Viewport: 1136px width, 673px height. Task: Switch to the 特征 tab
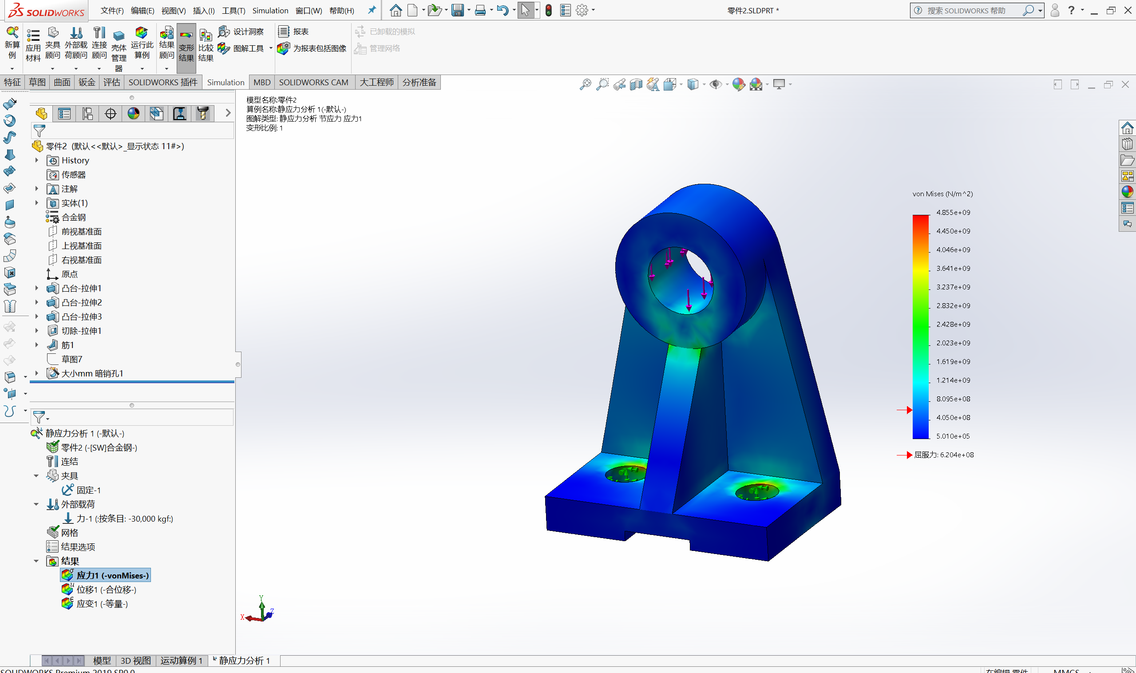tap(12, 82)
